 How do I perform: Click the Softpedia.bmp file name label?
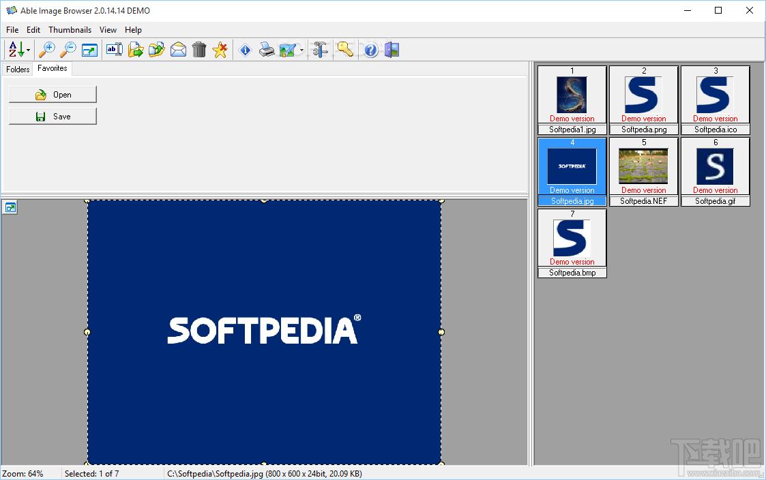click(572, 273)
